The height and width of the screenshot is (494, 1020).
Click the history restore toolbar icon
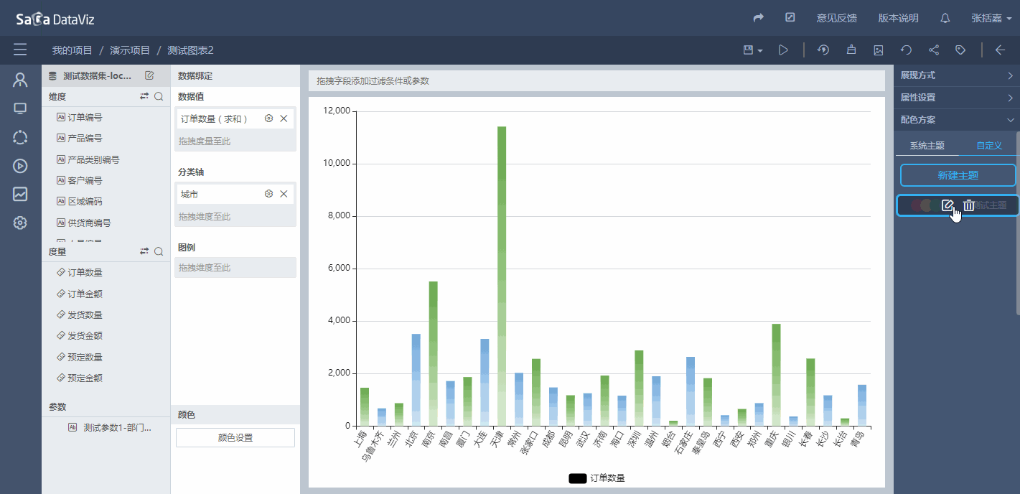click(x=824, y=50)
